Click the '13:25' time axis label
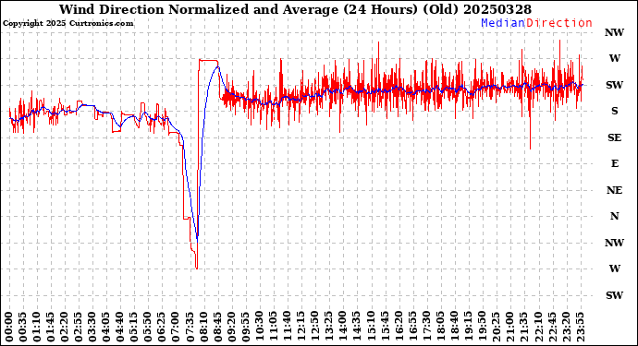 pyautogui.click(x=328, y=327)
